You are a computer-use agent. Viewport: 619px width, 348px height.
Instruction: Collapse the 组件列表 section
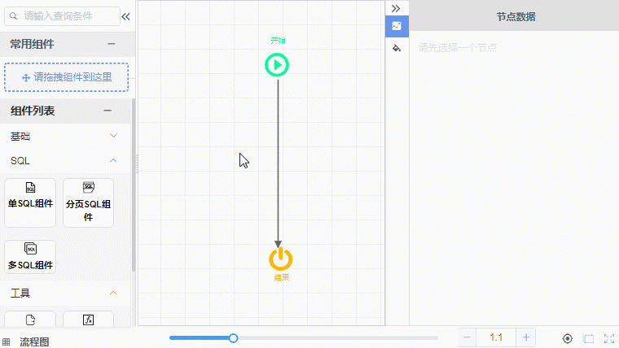(x=107, y=111)
